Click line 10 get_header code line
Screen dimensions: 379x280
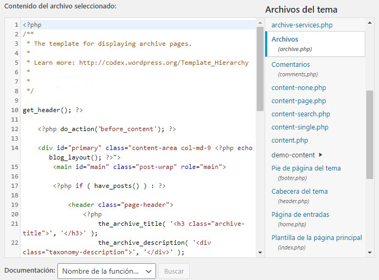click(53, 110)
